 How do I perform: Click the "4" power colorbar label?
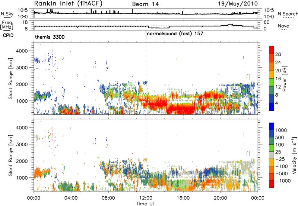click(276, 103)
